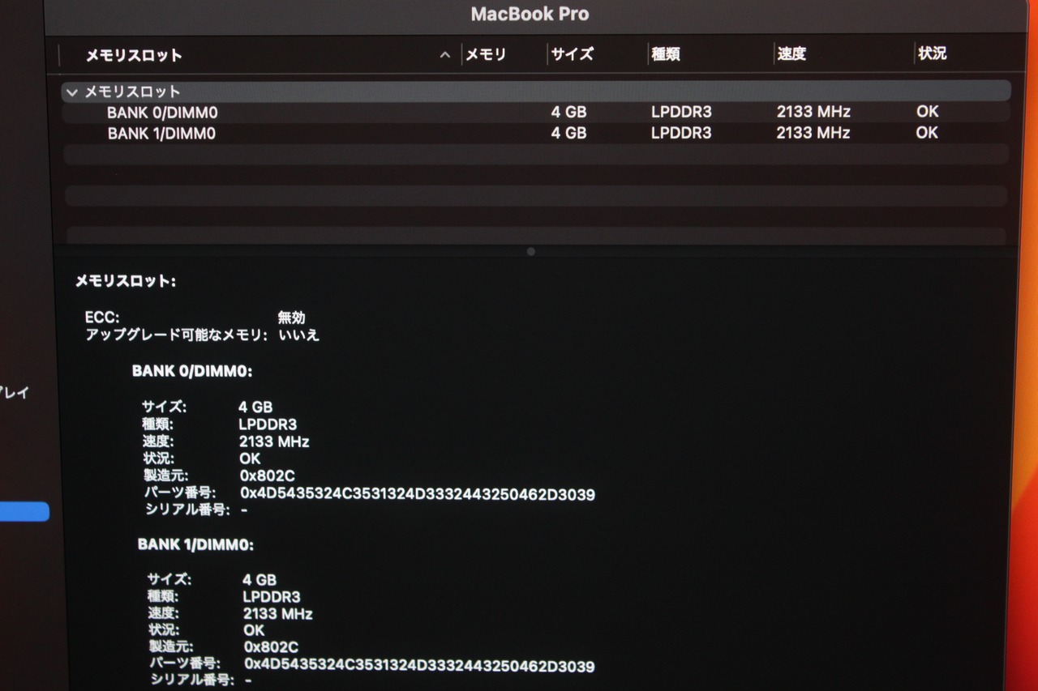Click 製造元 0x802C value under BANK 1/DIMM0
Viewport: 1038px width, 691px height.
tap(271, 647)
